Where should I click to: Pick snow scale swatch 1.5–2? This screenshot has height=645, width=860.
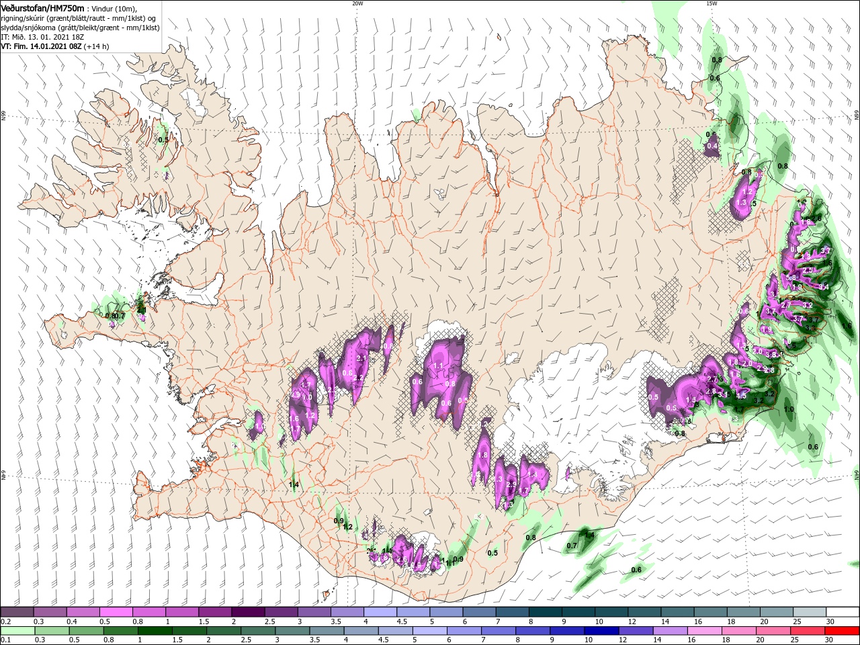tap(215, 612)
